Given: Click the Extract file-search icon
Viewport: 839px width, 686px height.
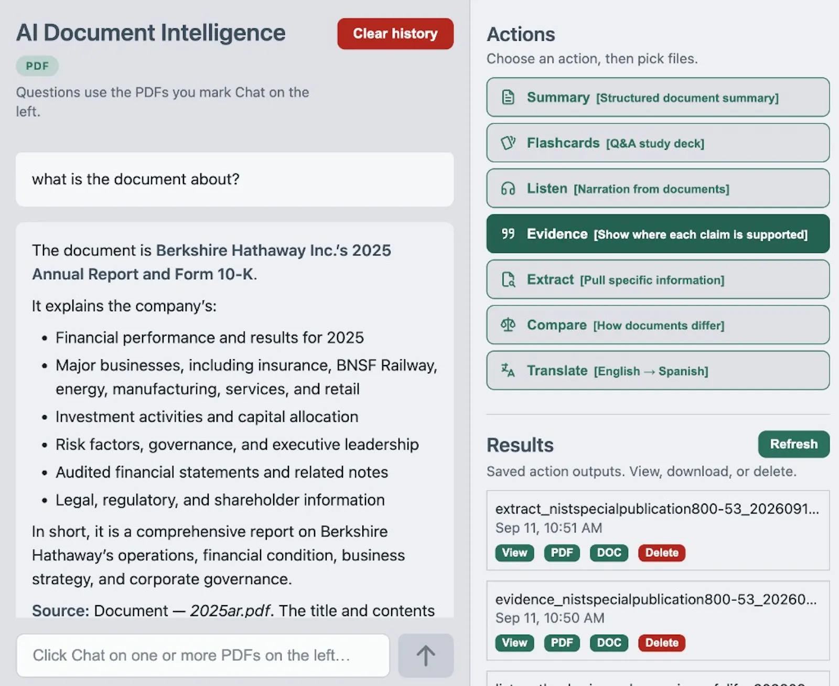Looking at the screenshot, I should (508, 280).
